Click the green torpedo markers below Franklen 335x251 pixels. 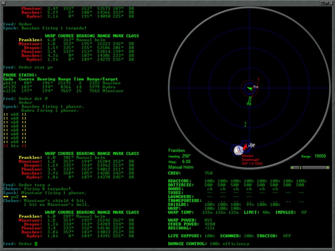[x=249, y=100]
